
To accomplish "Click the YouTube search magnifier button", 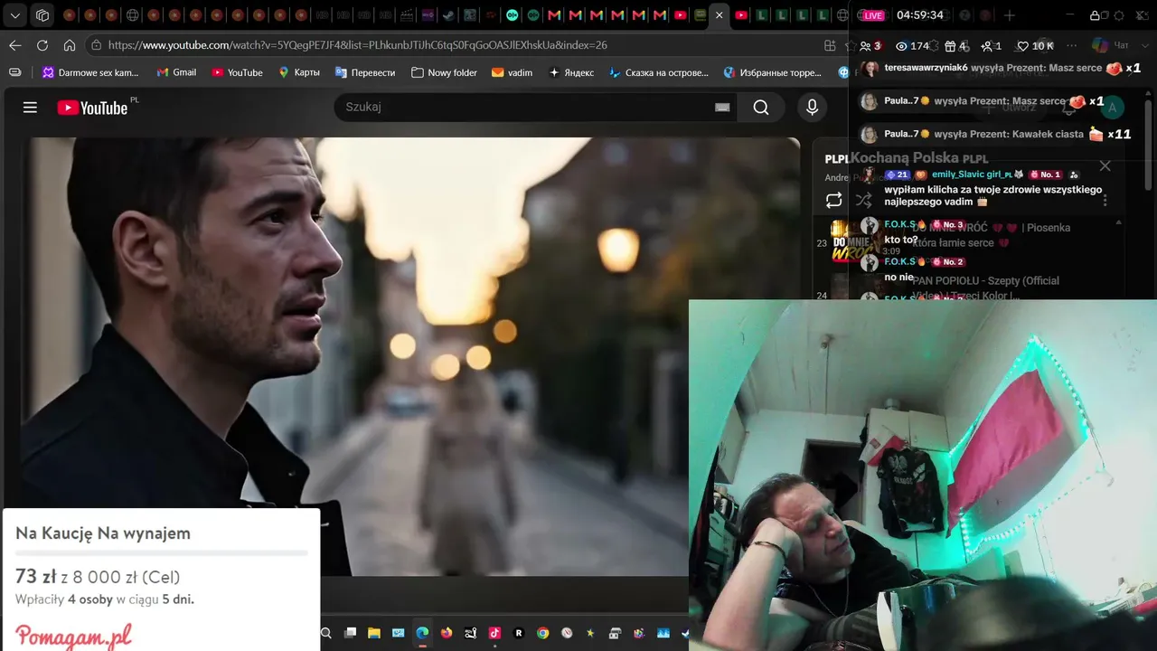I will pos(761,108).
